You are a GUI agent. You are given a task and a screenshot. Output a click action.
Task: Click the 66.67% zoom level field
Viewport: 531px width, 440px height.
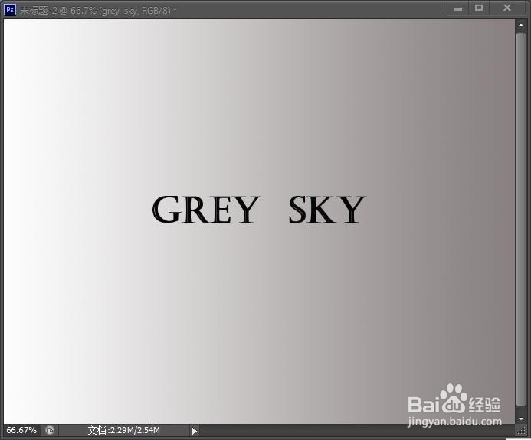(21, 430)
